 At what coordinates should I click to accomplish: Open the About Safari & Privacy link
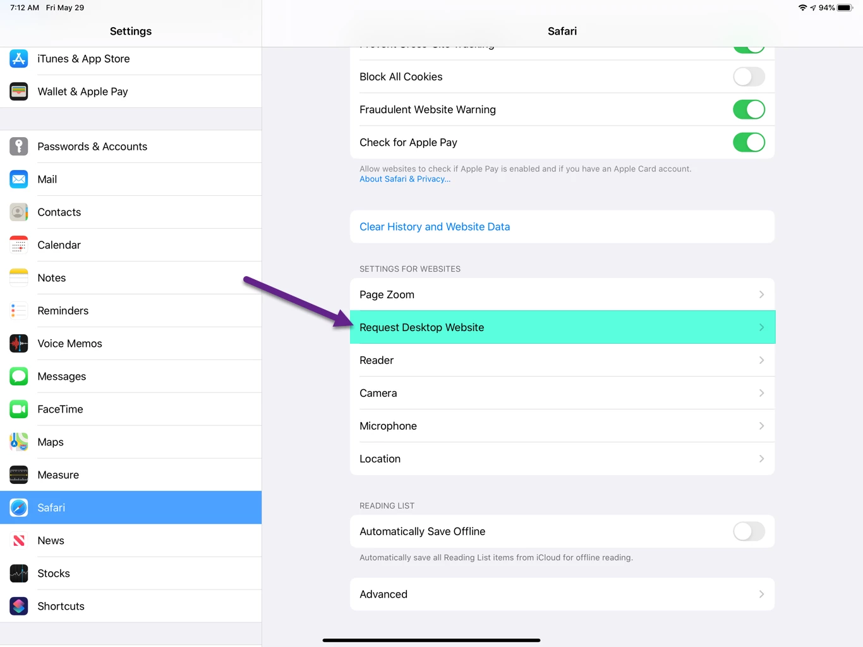click(405, 179)
